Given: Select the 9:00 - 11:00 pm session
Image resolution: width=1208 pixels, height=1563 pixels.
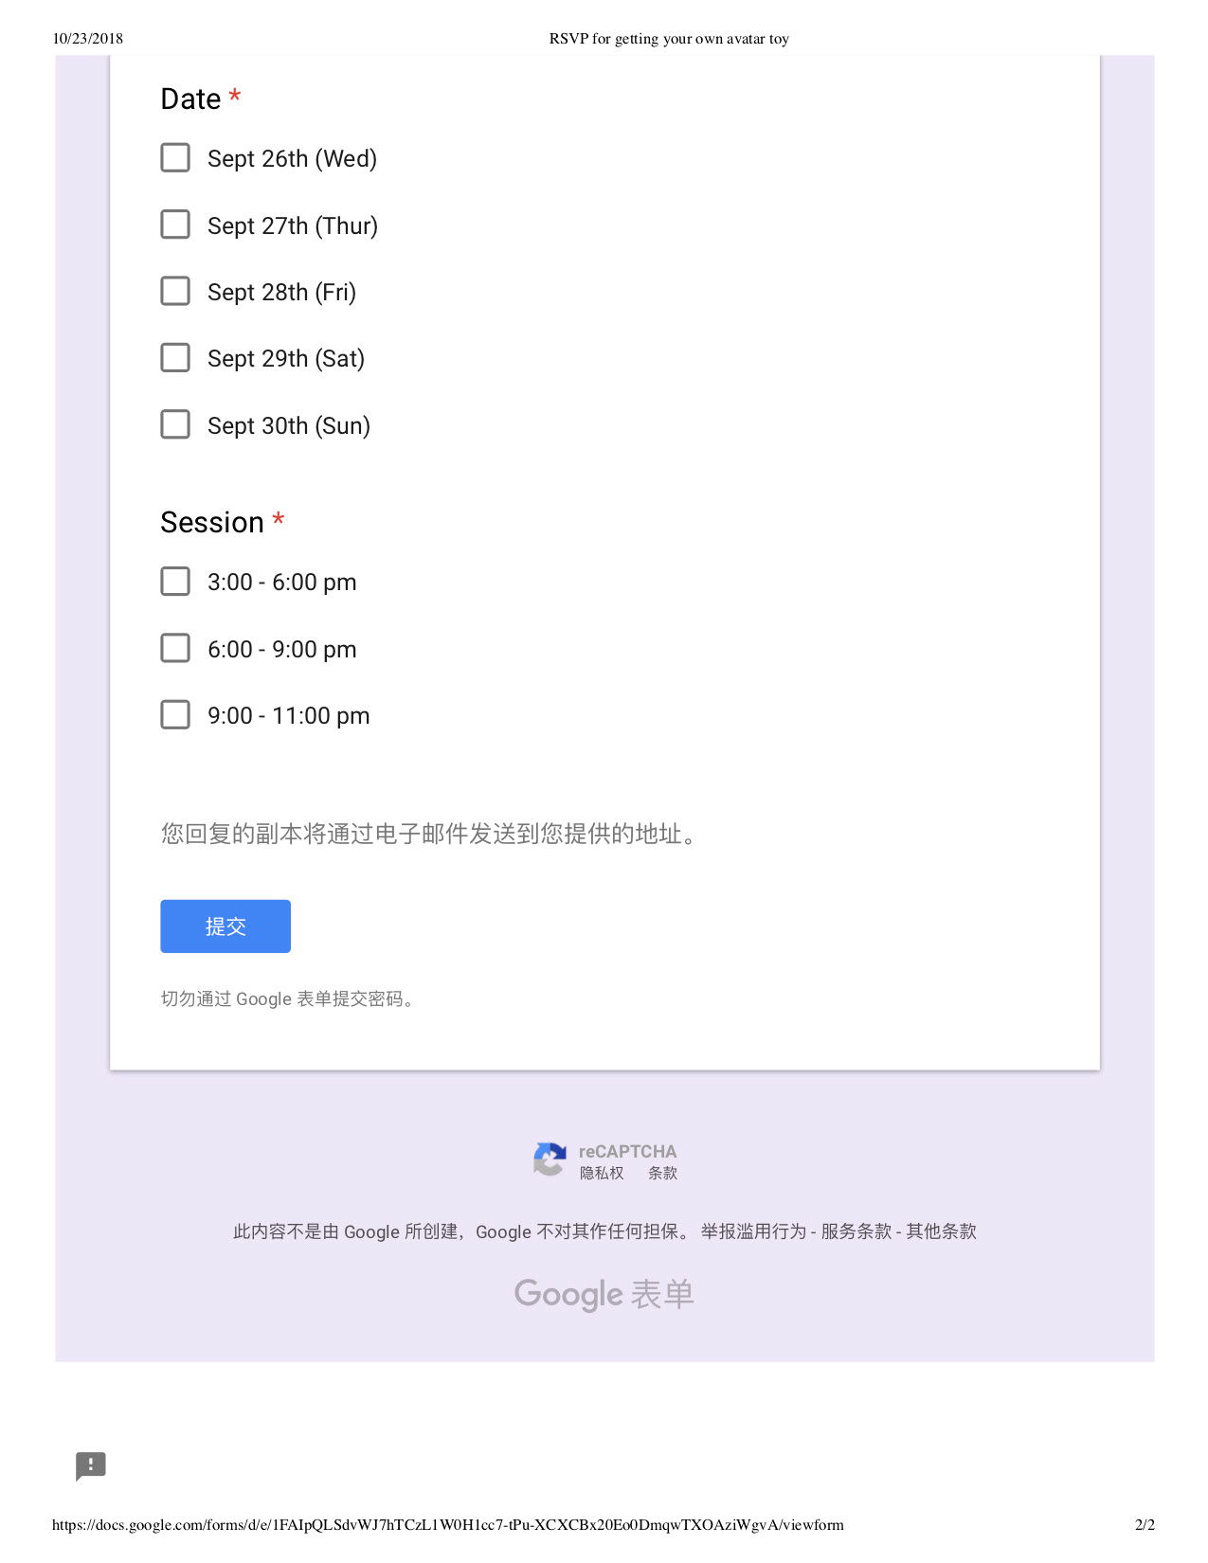Looking at the screenshot, I should coord(175,714).
